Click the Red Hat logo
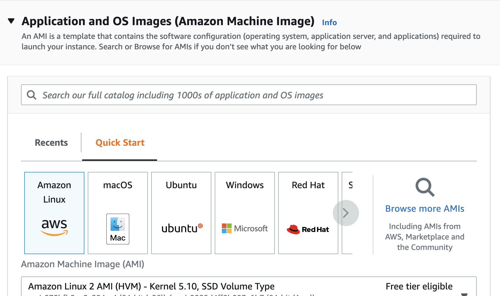Image resolution: width=500 pixels, height=296 pixels. [308, 229]
